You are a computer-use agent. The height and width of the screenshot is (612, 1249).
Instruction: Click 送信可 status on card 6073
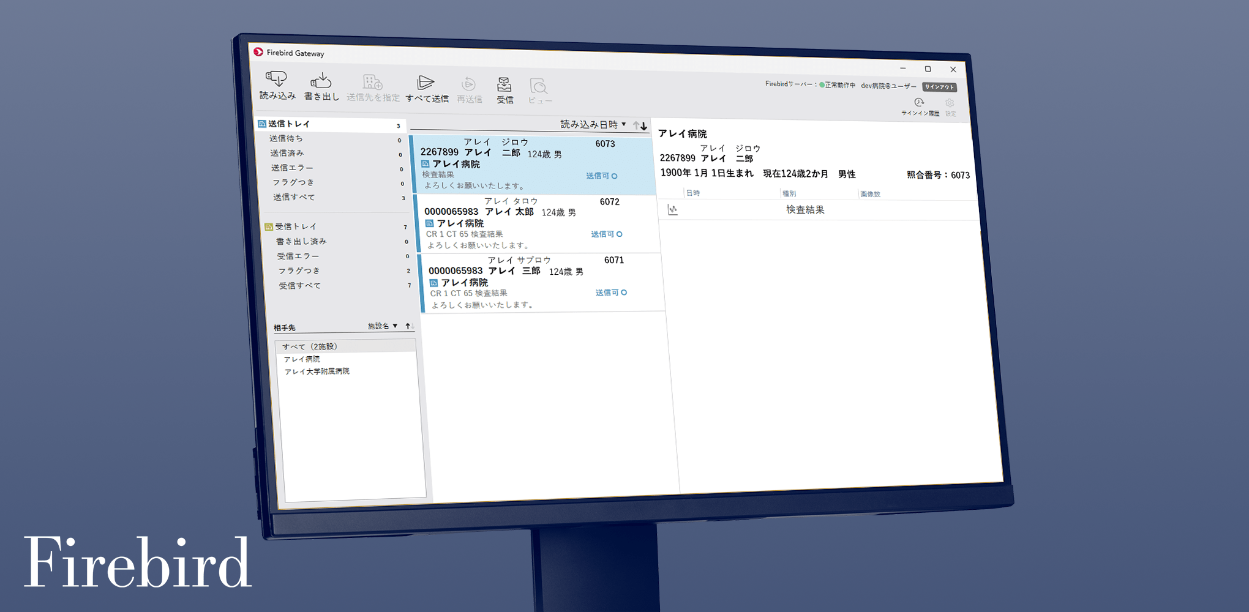[x=601, y=176]
